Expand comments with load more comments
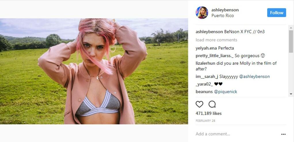The height and width of the screenshot is (142, 294). (216, 40)
